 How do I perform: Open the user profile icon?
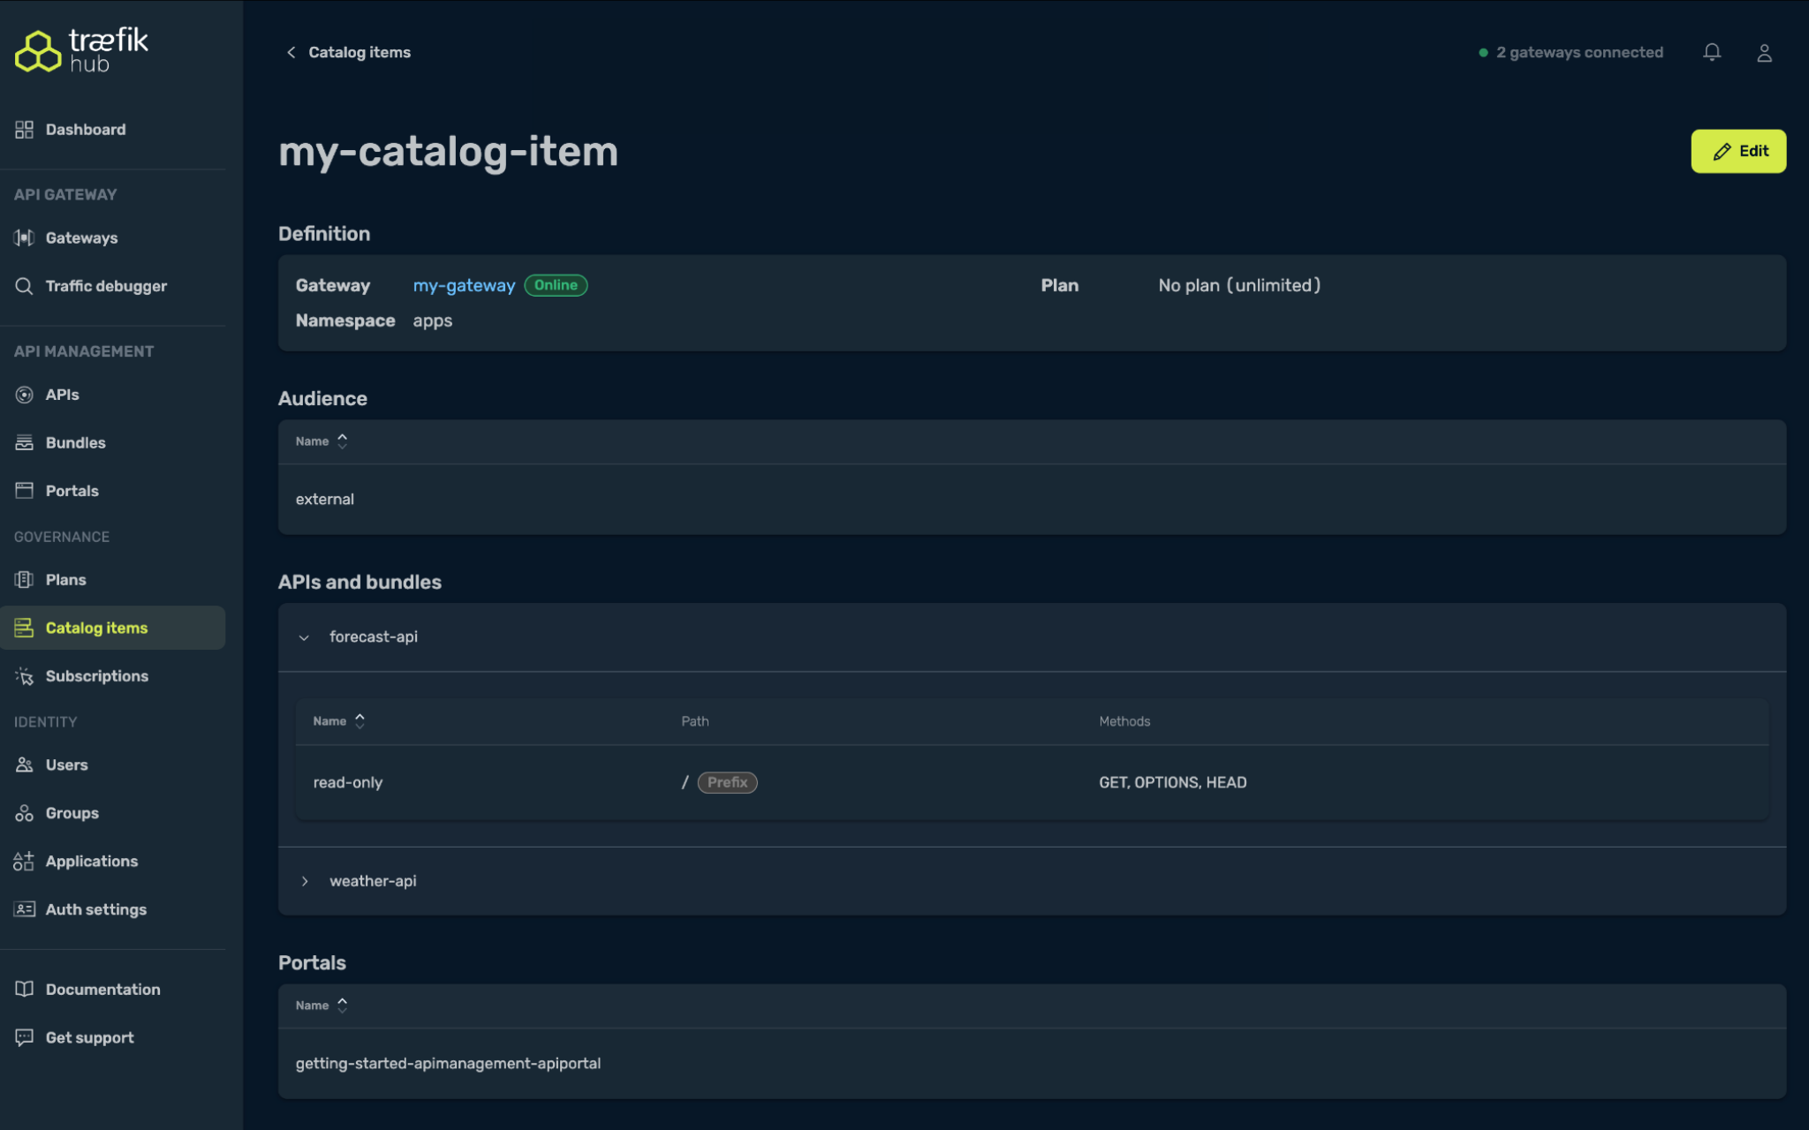(1764, 52)
